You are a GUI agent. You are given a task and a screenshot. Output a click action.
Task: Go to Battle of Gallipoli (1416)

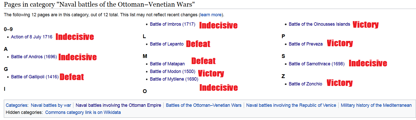pos(35,77)
